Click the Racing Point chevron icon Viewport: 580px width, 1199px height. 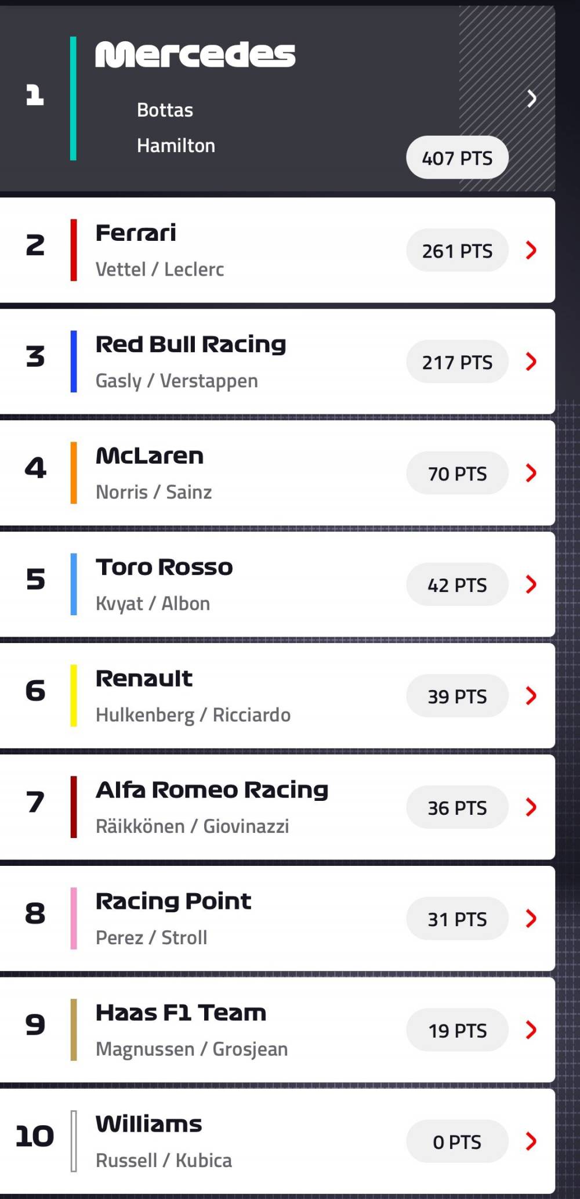531,919
